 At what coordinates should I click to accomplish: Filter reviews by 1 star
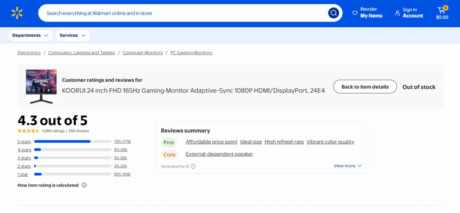[23, 174]
